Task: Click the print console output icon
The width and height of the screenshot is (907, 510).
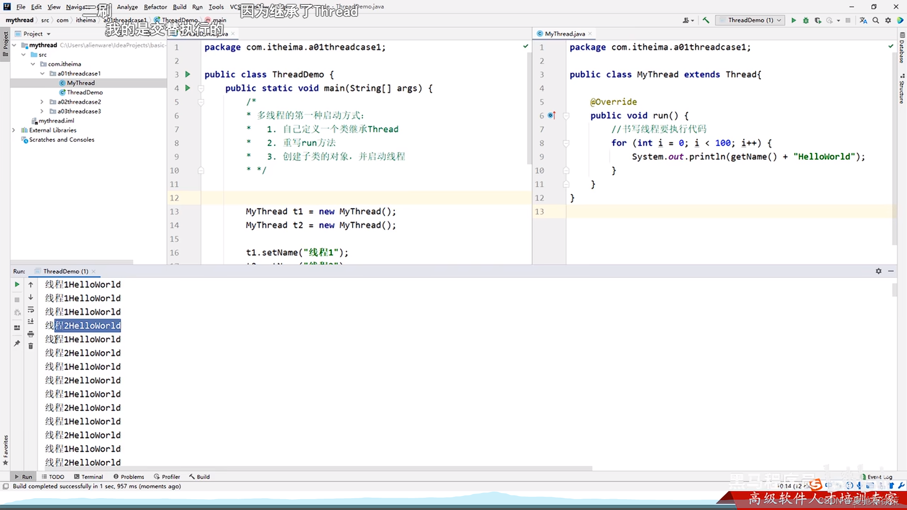Action: click(x=31, y=334)
